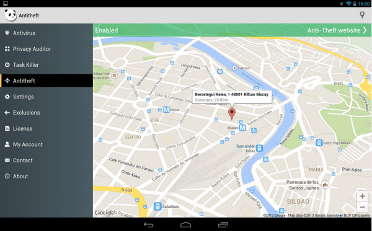
Task: Tap the Berastegui Kalea address info bubble
Action: click(x=232, y=97)
